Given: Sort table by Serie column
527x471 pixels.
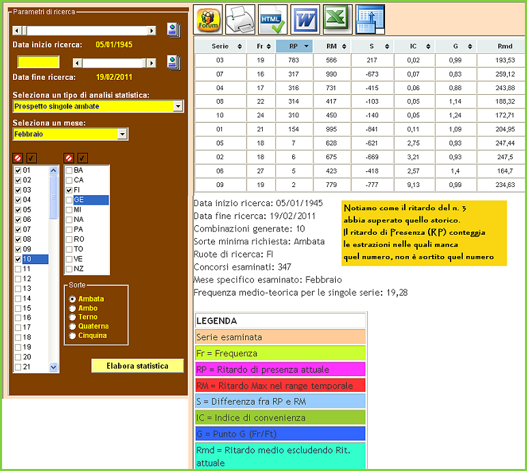Looking at the screenshot, I should pyautogui.click(x=220, y=46).
